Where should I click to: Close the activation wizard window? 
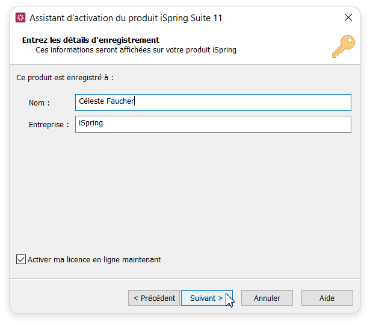pos(348,18)
